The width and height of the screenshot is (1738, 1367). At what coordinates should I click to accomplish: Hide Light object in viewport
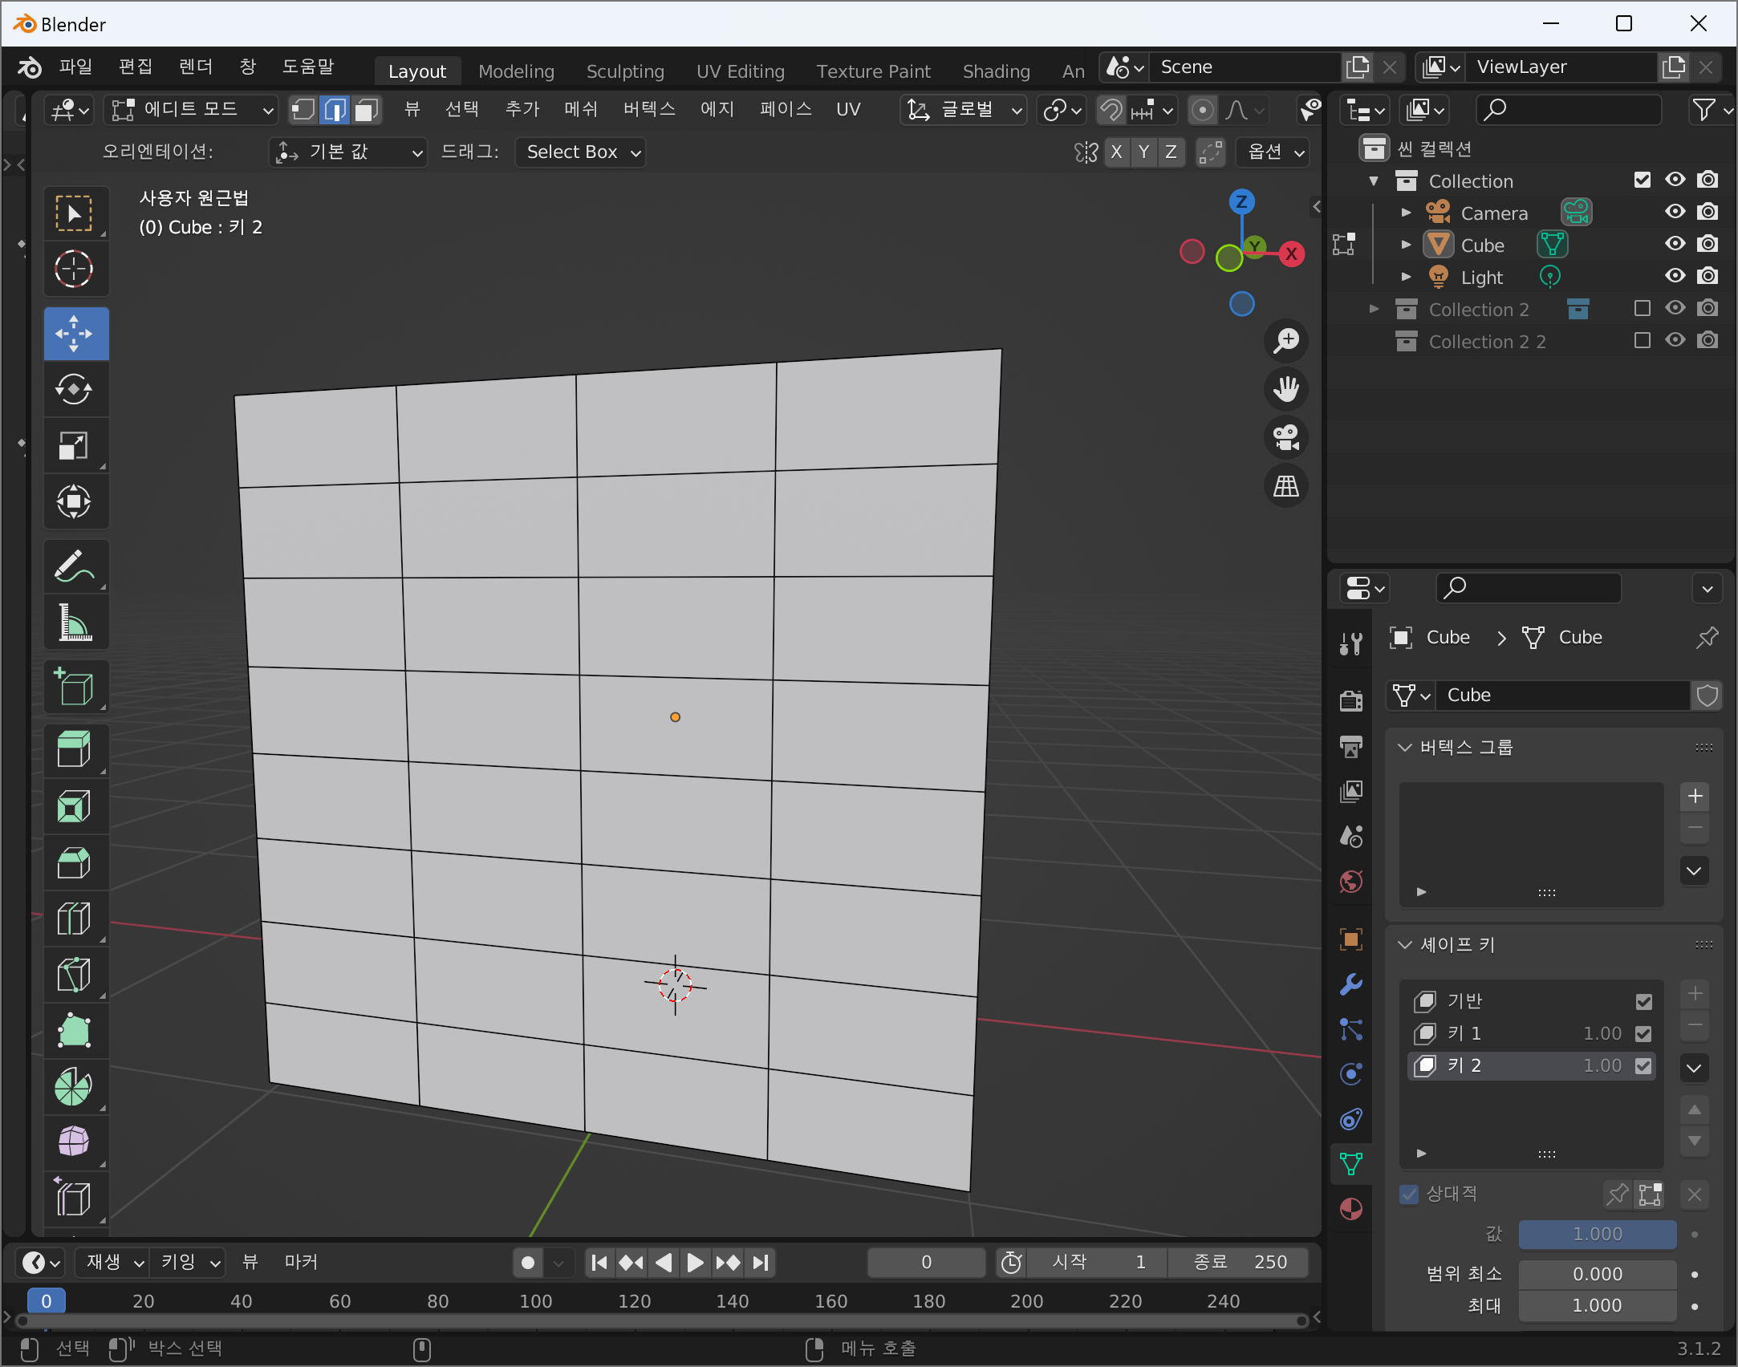pos(1675,276)
